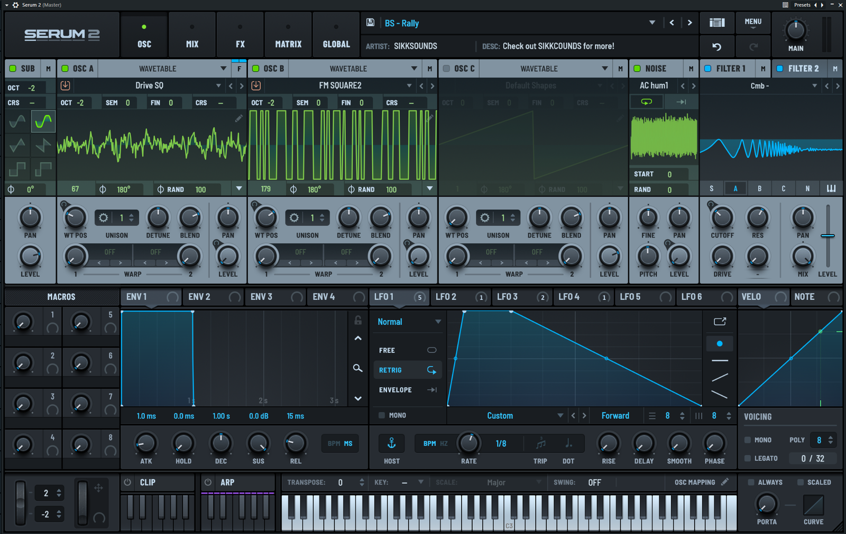Click the save preset floppy disk icon
Viewport: 846px width, 534px height.
click(370, 23)
